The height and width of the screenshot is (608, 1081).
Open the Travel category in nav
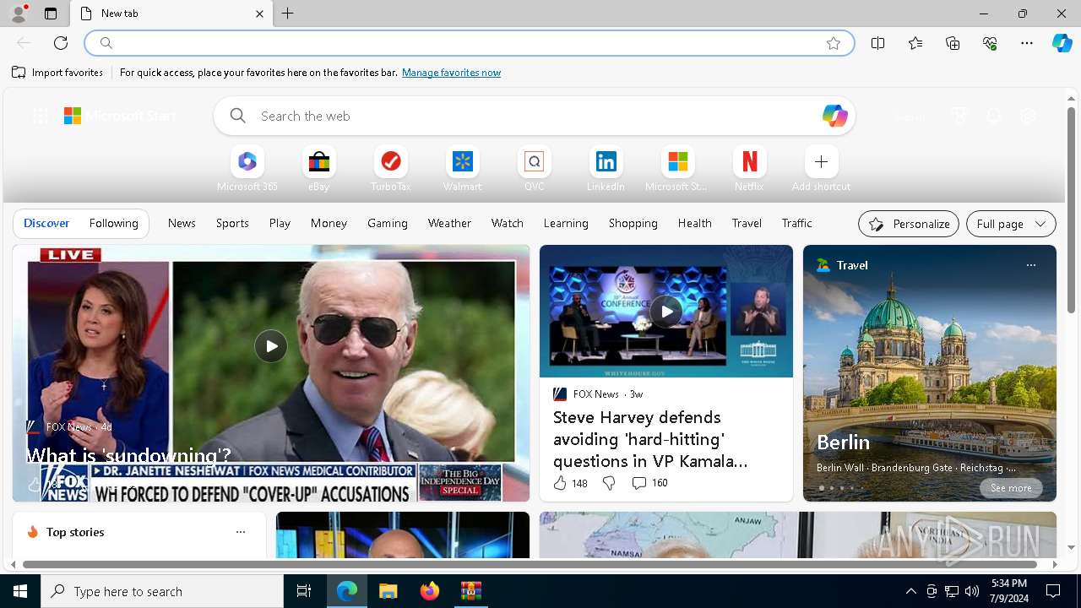747,223
